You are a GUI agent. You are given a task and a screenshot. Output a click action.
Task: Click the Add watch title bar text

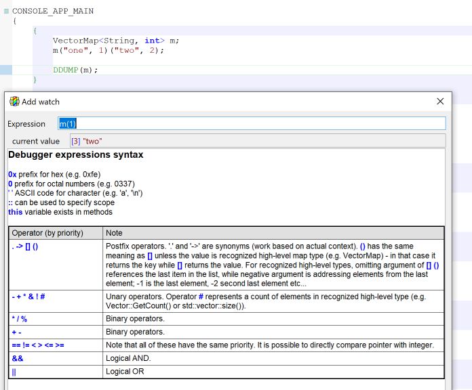[41, 102]
